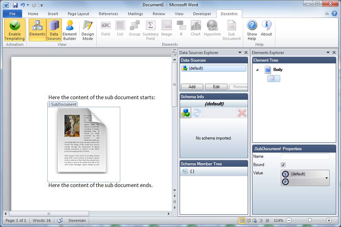Click the zoom slider handle

(x=310, y=220)
